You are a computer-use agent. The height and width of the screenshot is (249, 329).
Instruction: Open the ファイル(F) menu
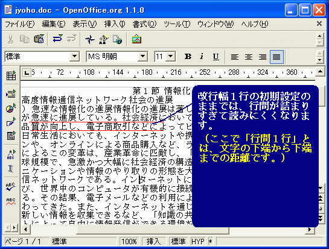[x=19, y=24]
